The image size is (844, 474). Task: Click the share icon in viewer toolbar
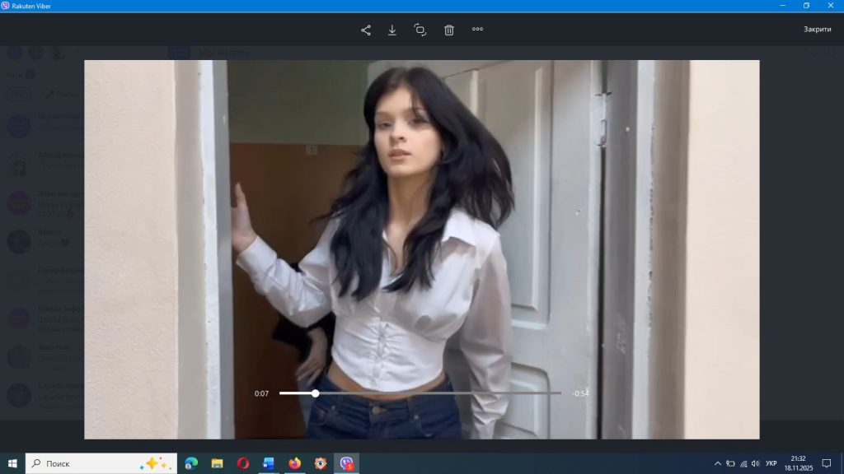tap(366, 30)
